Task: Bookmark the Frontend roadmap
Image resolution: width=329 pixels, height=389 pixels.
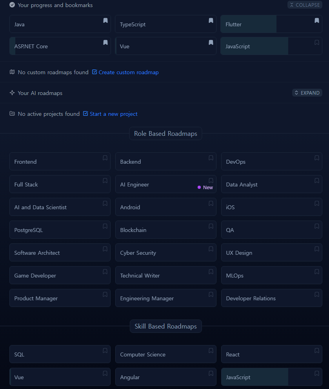Action: tap(105, 158)
